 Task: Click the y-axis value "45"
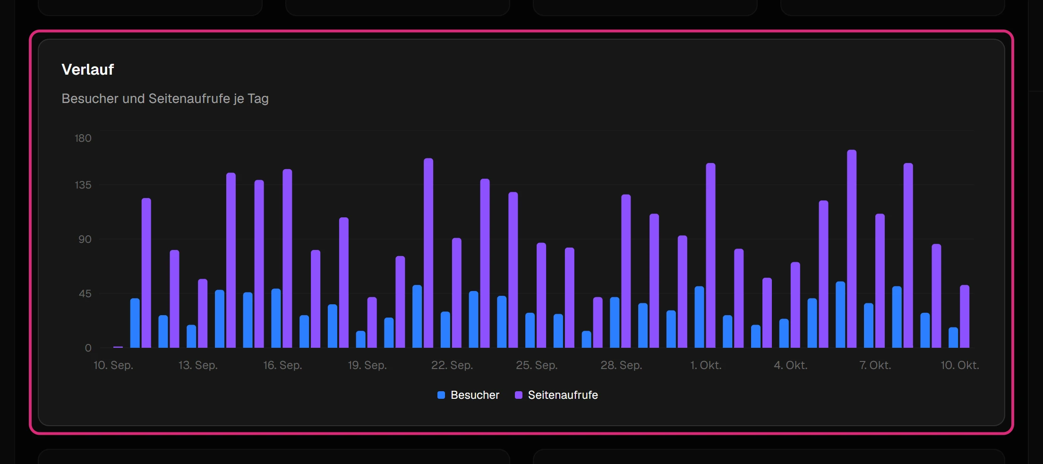point(85,293)
